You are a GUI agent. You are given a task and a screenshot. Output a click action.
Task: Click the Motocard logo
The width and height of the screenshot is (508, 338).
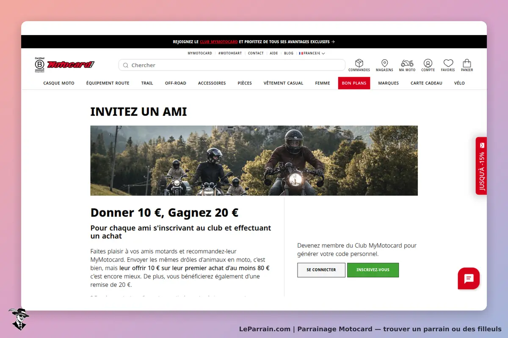pyautogui.click(x=70, y=65)
